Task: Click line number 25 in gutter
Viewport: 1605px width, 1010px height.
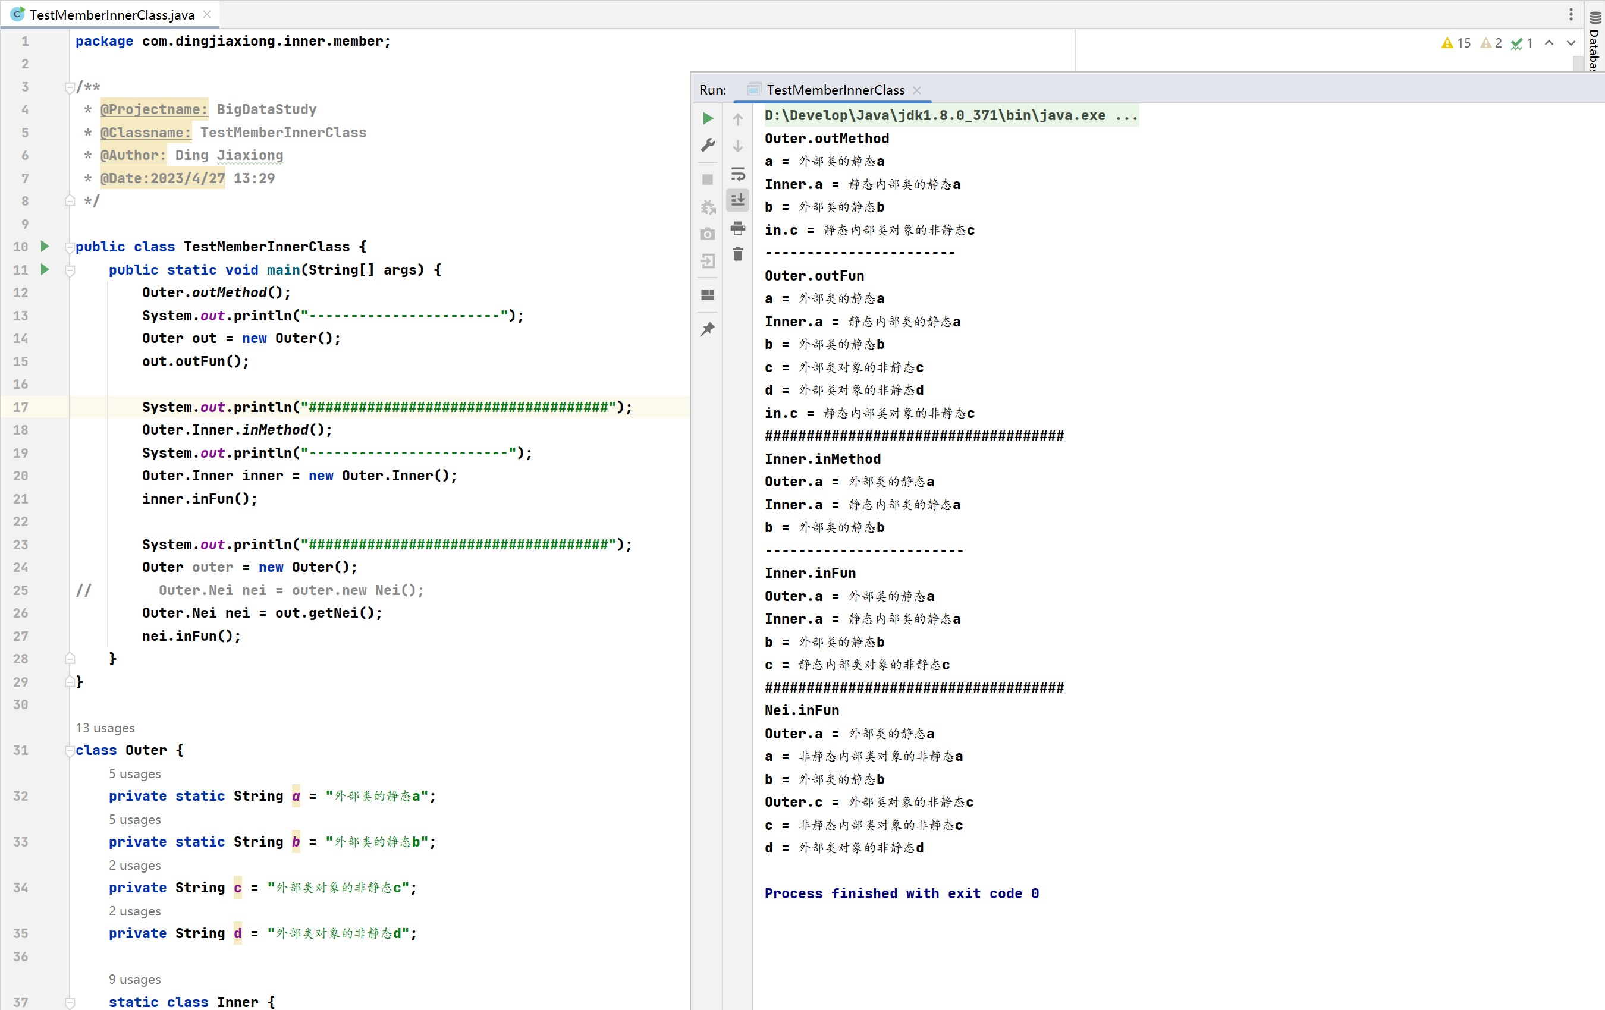Action: (21, 590)
